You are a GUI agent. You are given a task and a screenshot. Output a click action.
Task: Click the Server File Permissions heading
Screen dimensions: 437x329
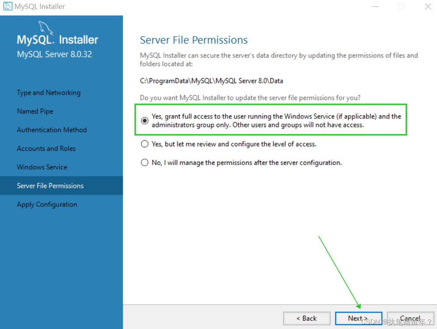[194, 40]
